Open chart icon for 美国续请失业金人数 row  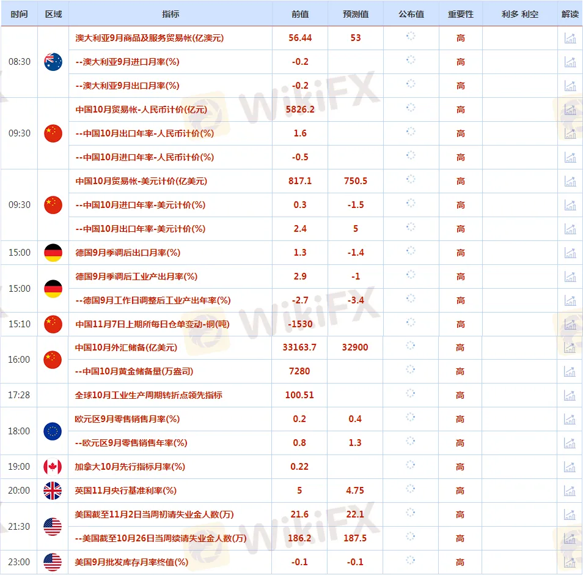point(570,538)
